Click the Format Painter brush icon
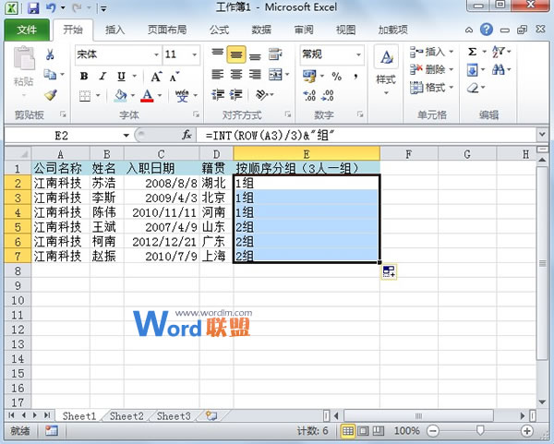The height and width of the screenshot is (444, 554). point(50,95)
